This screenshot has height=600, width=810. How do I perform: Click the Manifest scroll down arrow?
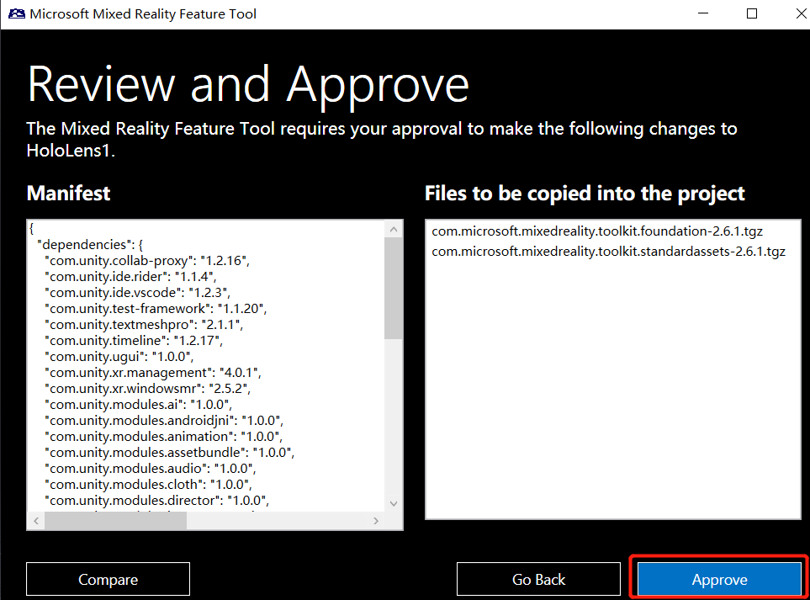[394, 502]
